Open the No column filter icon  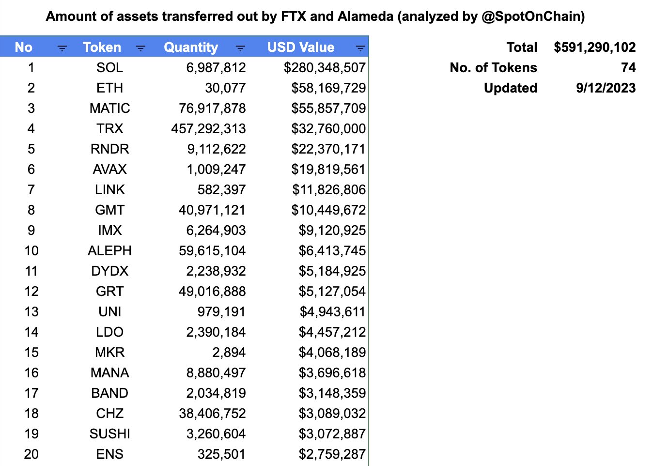[x=62, y=48]
